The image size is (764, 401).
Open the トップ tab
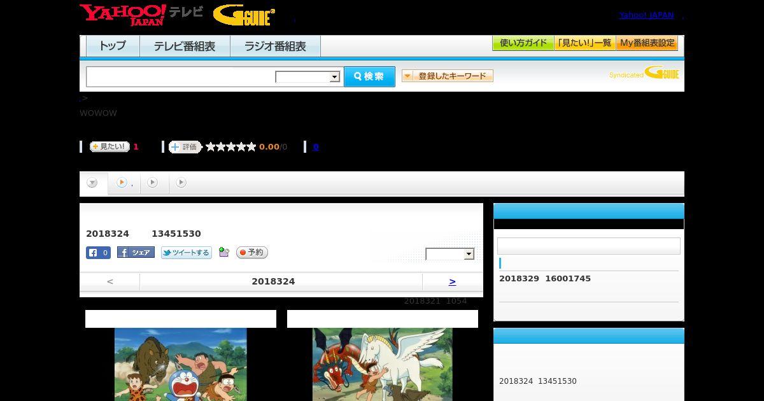point(113,46)
